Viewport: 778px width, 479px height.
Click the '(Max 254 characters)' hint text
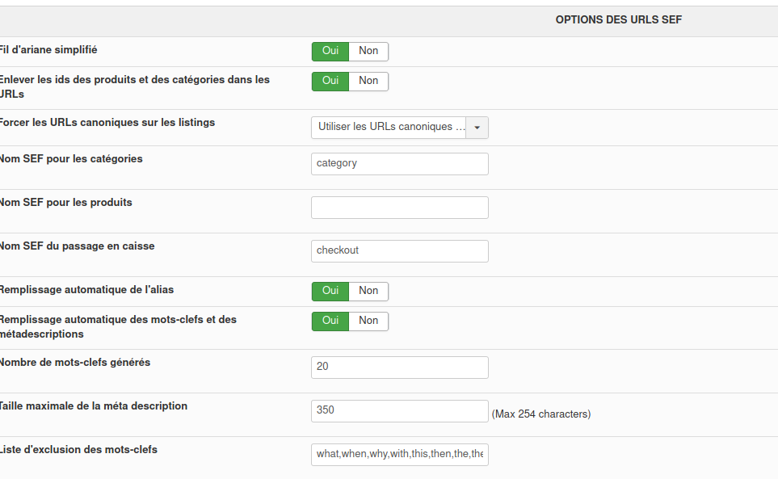tap(541, 414)
